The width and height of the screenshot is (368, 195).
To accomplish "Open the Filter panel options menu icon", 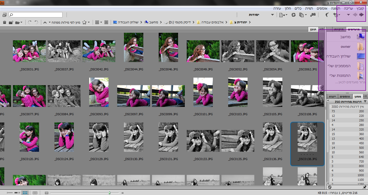I will click(x=366, y=96).
